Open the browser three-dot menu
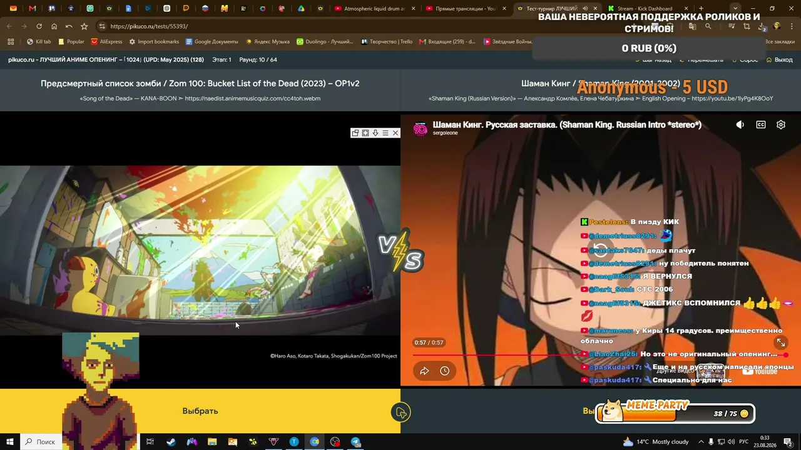 click(x=792, y=26)
